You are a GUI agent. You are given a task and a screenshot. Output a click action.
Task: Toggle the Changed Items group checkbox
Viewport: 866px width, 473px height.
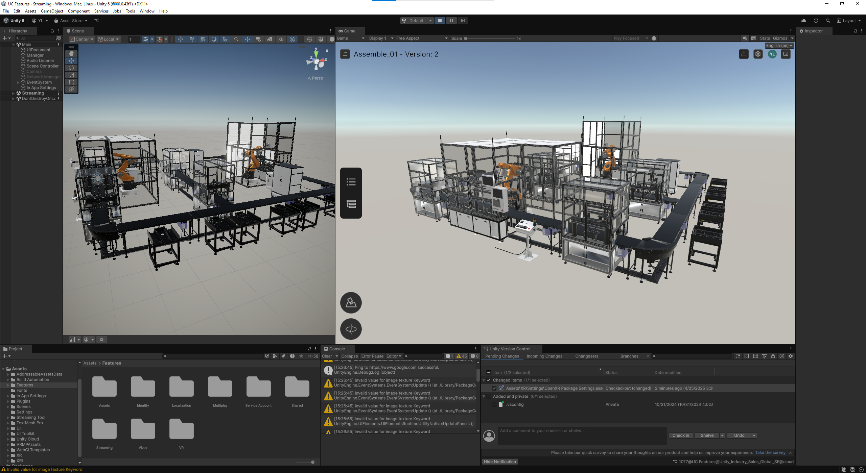(x=489, y=380)
